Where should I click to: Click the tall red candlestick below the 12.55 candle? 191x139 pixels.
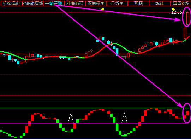(185, 33)
